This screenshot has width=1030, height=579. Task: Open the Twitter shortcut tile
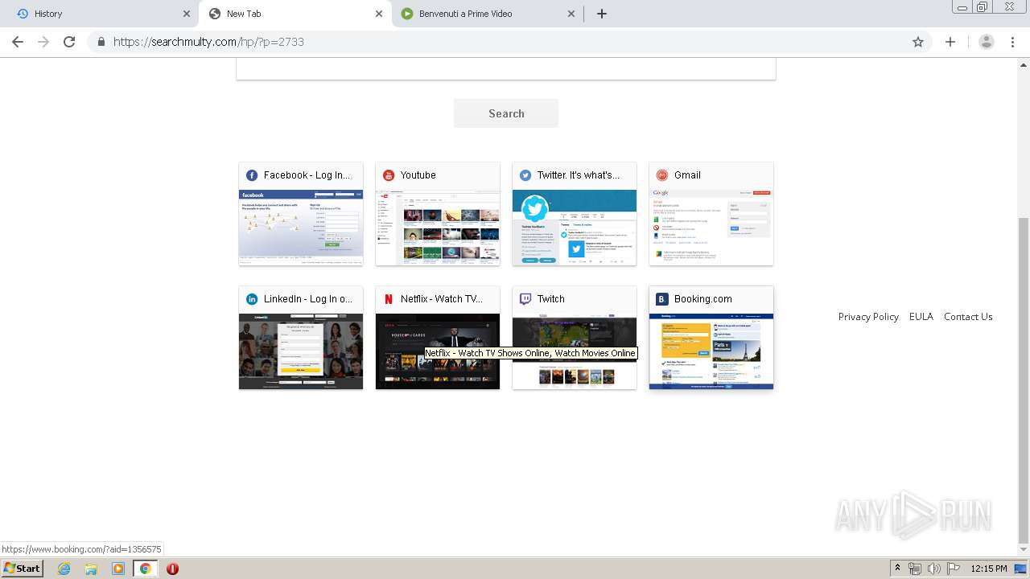pos(575,214)
